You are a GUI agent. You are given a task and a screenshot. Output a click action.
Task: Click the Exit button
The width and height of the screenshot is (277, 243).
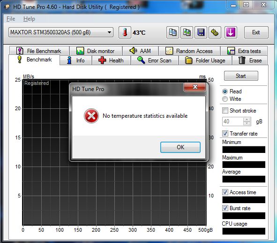click(x=256, y=32)
